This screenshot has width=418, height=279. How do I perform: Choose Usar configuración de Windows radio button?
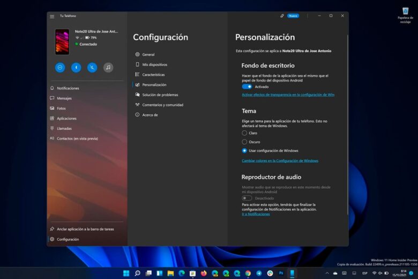click(244, 151)
